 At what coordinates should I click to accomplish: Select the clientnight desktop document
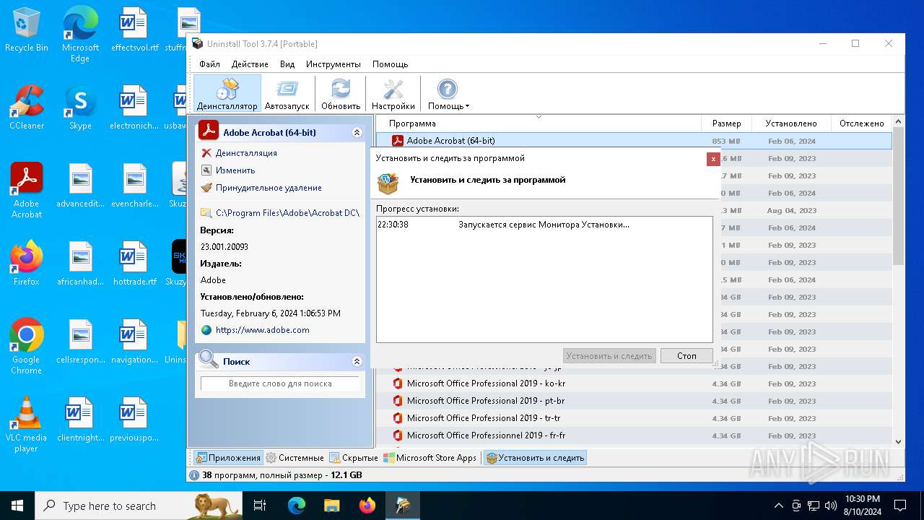tap(80, 420)
